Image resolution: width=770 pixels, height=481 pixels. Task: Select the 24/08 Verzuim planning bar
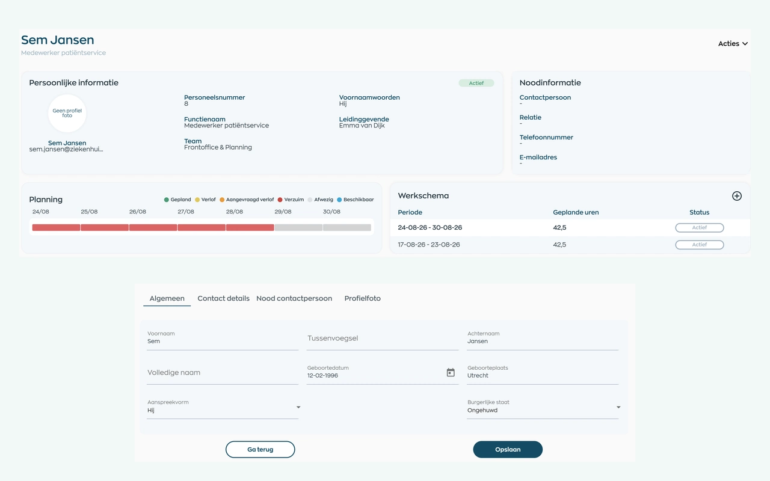(x=56, y=228)
